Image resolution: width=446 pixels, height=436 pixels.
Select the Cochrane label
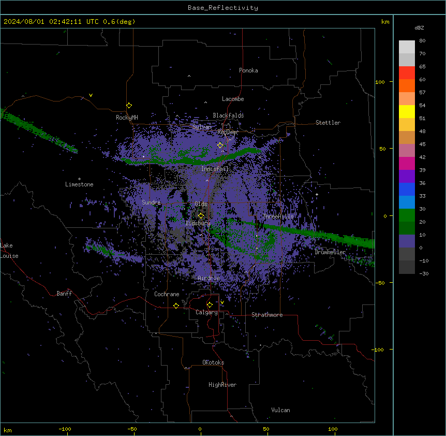coord(167,294)
